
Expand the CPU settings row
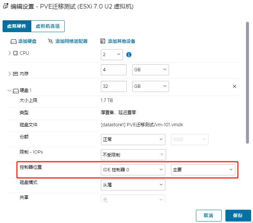click(10, 53)
